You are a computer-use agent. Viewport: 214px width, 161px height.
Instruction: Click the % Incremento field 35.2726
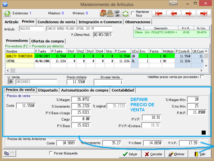(81, 106)
